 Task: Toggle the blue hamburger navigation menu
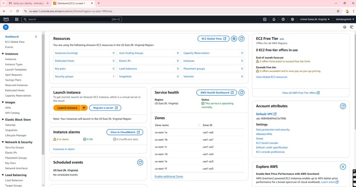click(x=6, y=27)
